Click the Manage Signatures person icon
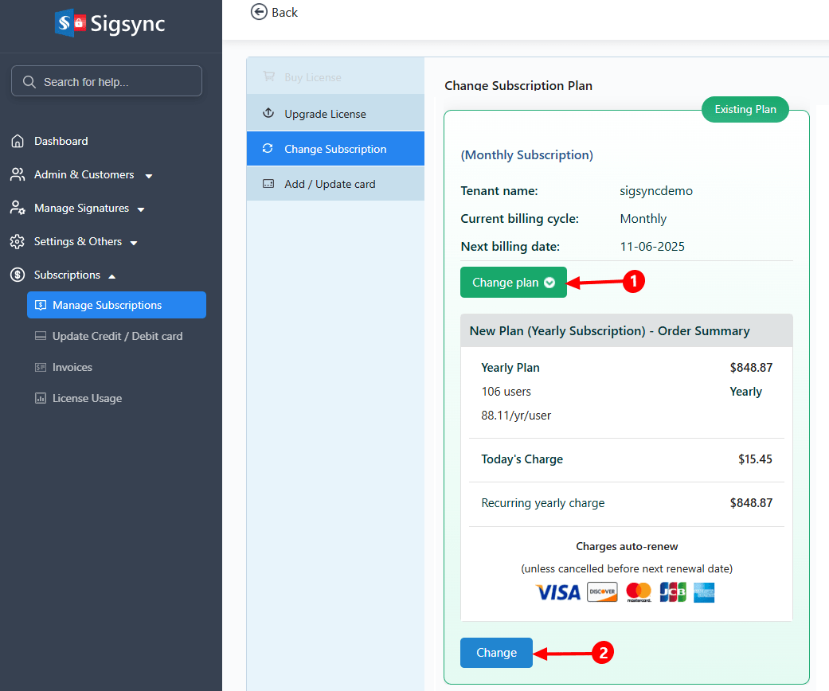The height and width of the screenshot is (691, 829). tap(18, 208)
